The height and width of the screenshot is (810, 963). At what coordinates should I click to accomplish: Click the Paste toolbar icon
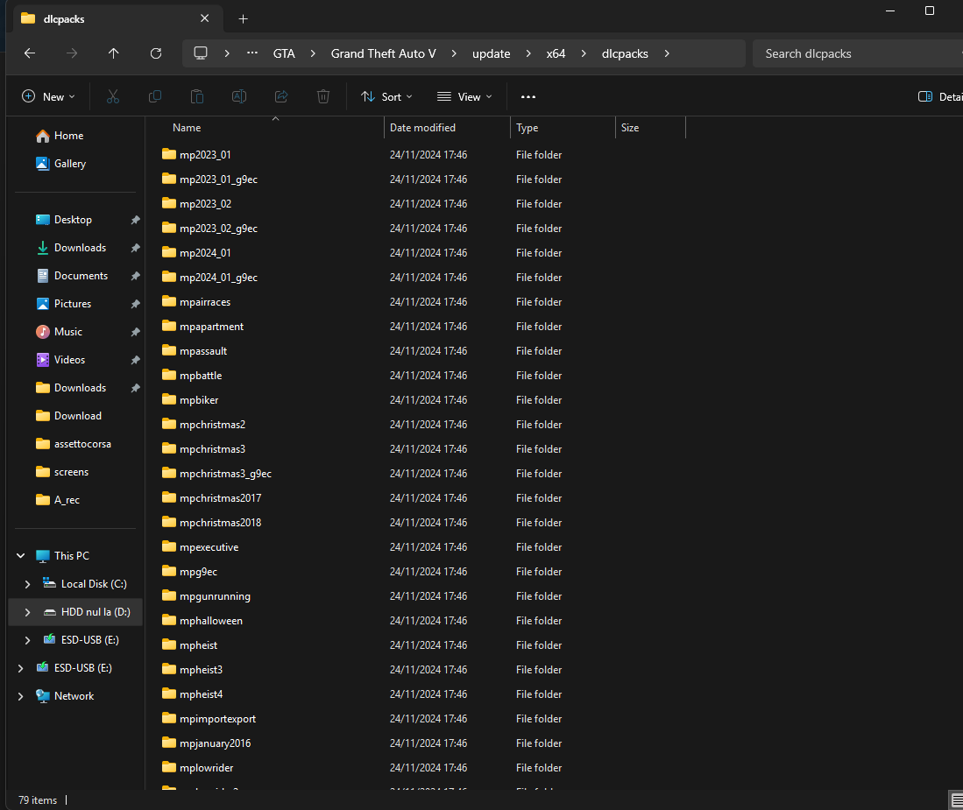click(x=197, y=96)
